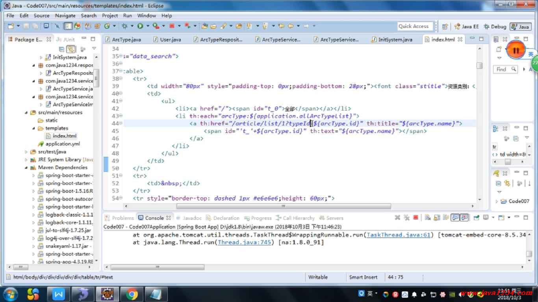Open the Debug button dropdown arrow
The image size is (538, 302).
point(132,26)
